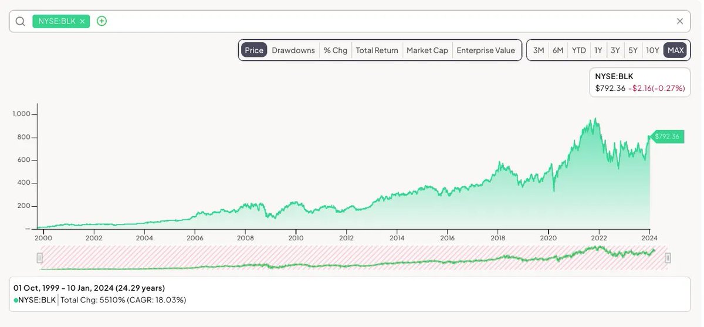Set range to 3M
This screenshot has height=327, width=704.
pyautogui.click(x=538, y=50)
